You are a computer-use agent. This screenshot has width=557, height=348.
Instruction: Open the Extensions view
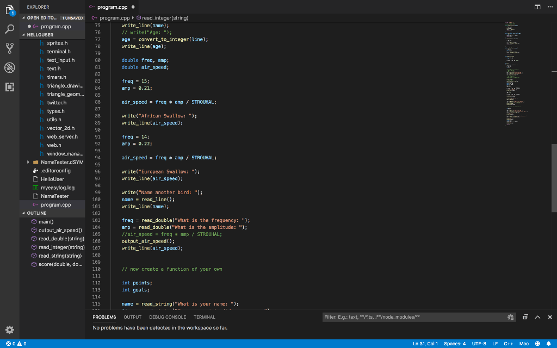pyautogui.click(x=9, y=87)
